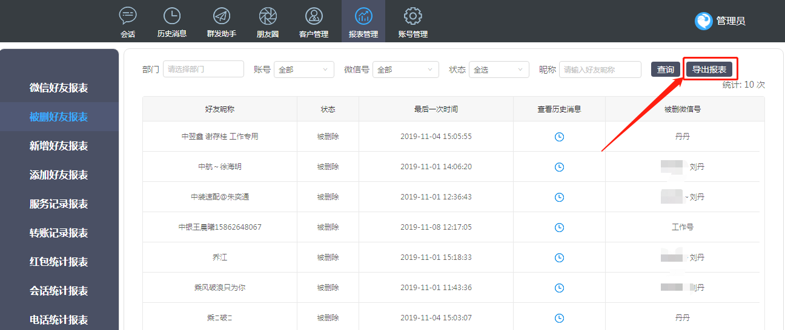Select 服务记录报表 in sidebar
The image size is (785, 330).
click(59, 204)
